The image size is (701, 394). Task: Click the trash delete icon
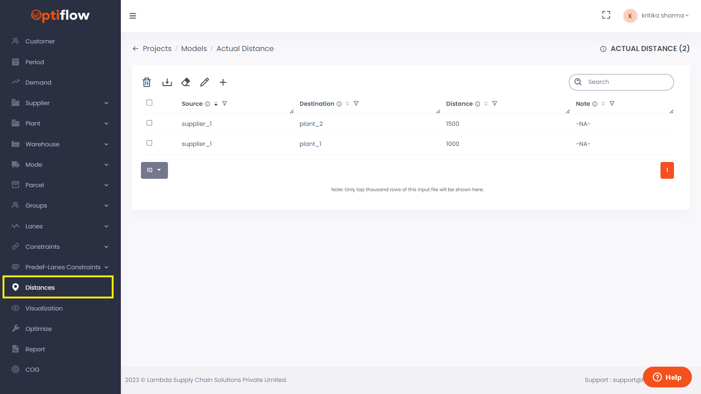click(147, 82)
